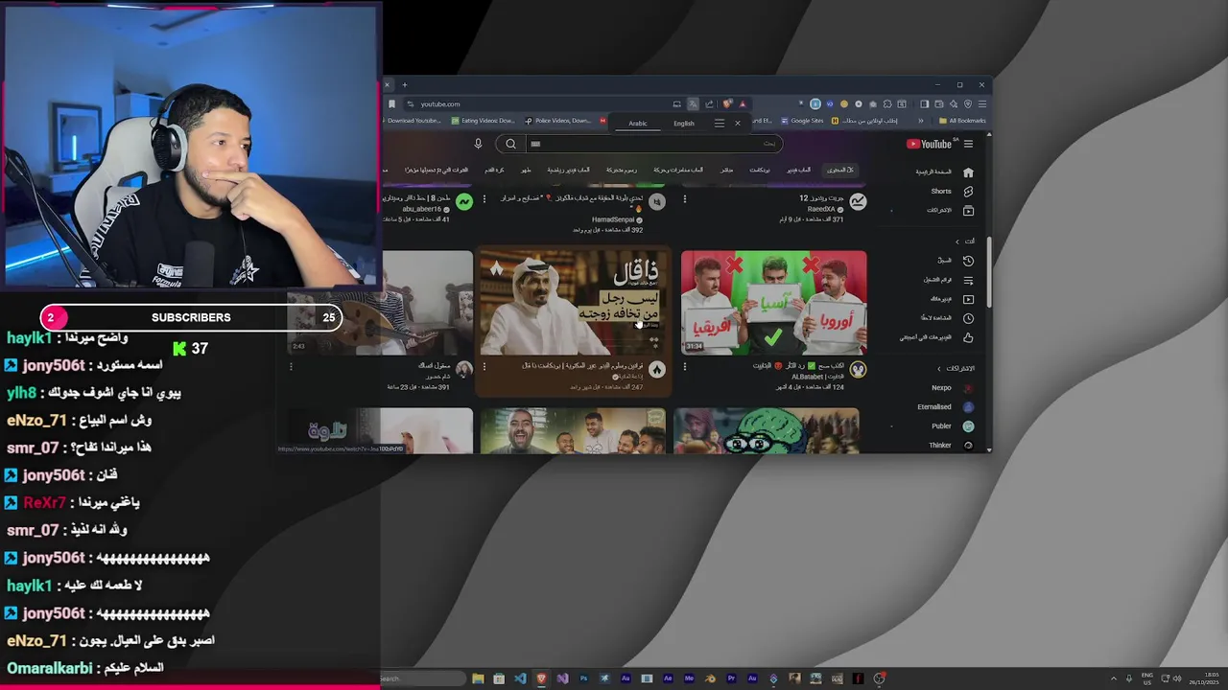Open the YouTube hamburger guide menu
This screenshot has width=1228, height=690.
(968, 144)
